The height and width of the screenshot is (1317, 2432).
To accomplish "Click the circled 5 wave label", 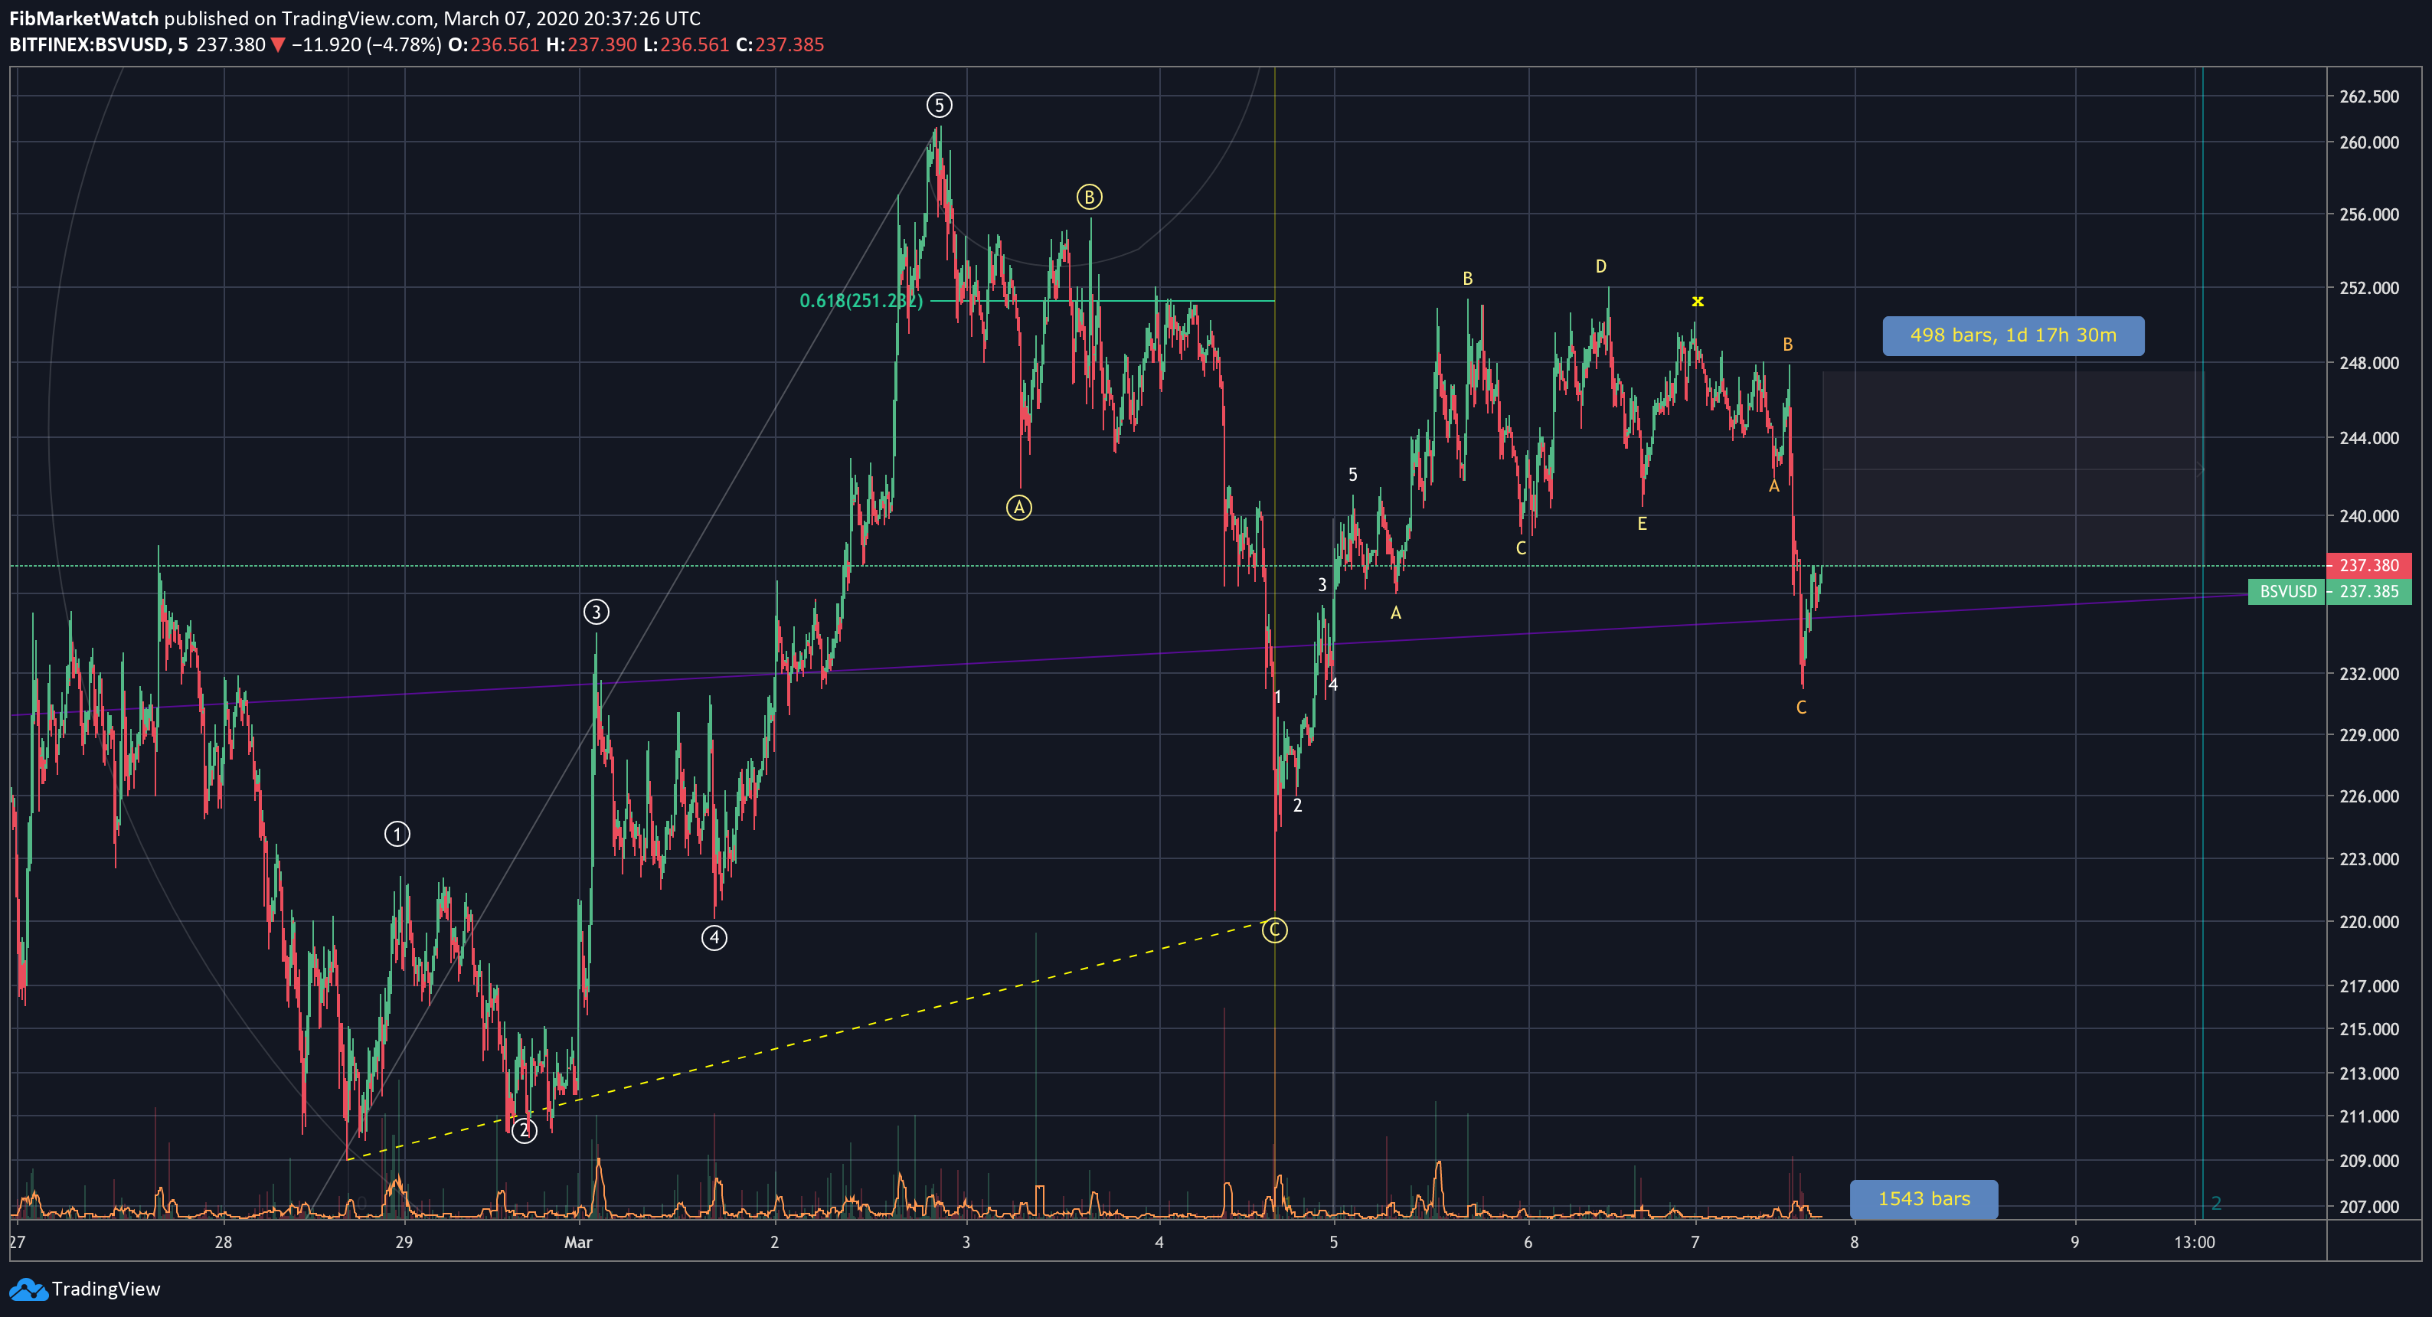I will [x=939, y=105].
